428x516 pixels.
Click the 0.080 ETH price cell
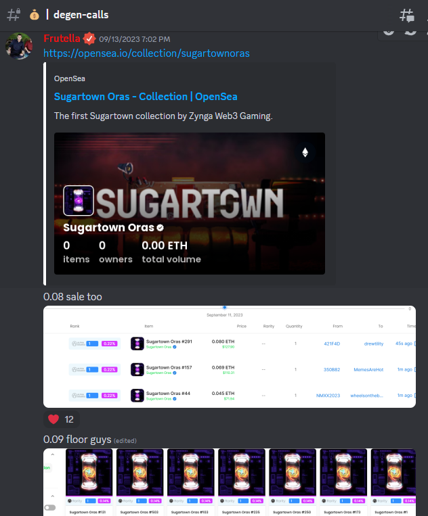pyautogui.click(x=223, y=344)
